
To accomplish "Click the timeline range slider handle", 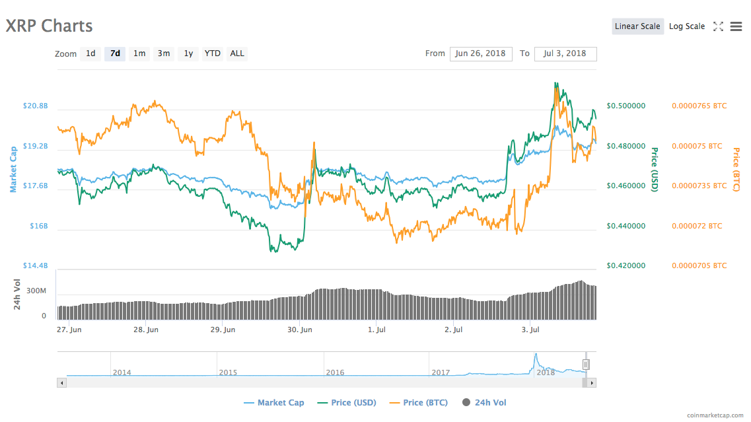I will click(x=587, y=364).
